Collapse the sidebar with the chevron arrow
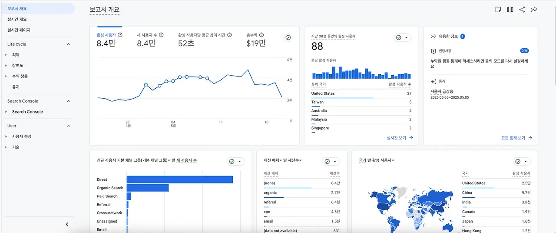The height and width of the screenshot is (233, 556). click(x=67, y=224)
